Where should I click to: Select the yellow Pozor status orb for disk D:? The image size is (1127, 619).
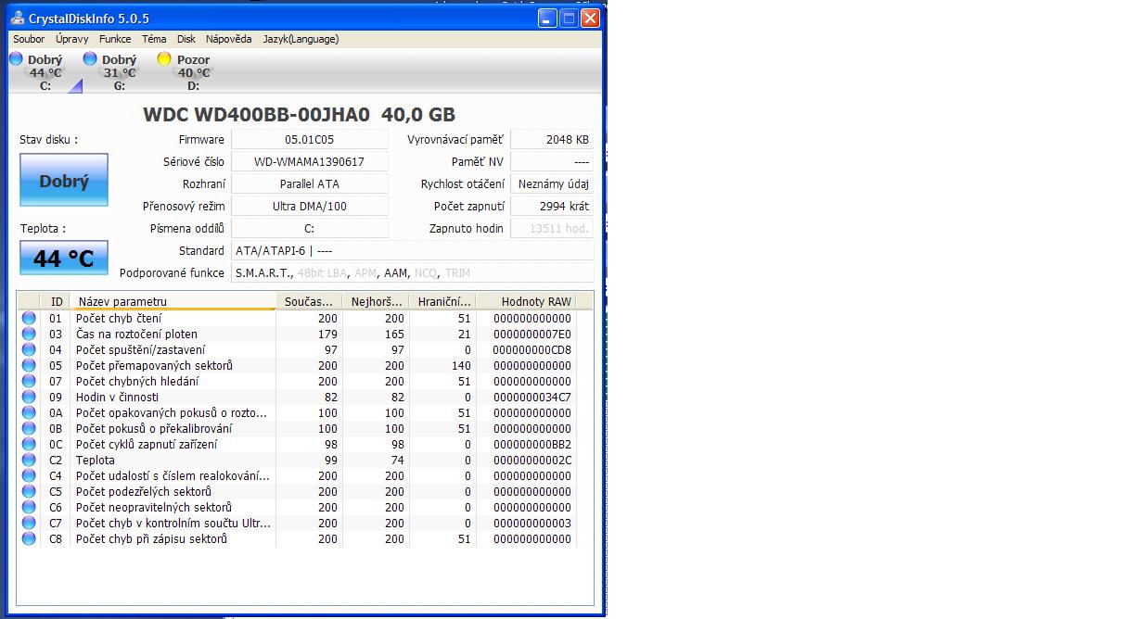pyautogui.click(x=164, y=58)
